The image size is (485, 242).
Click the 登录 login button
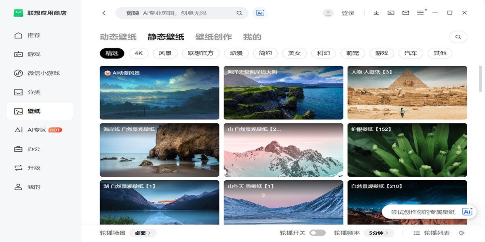point(348,13)
